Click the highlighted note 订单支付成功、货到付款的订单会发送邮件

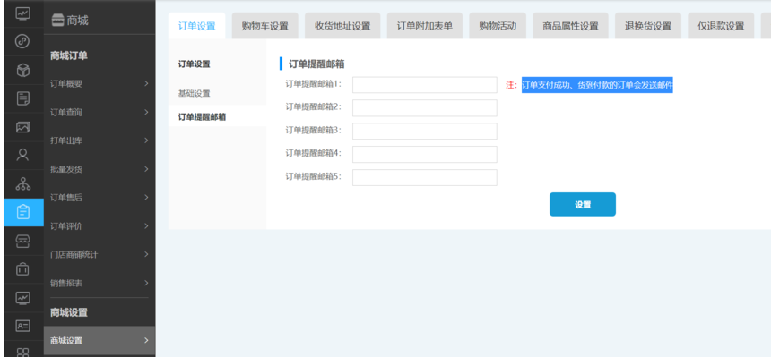click(597, 85)
